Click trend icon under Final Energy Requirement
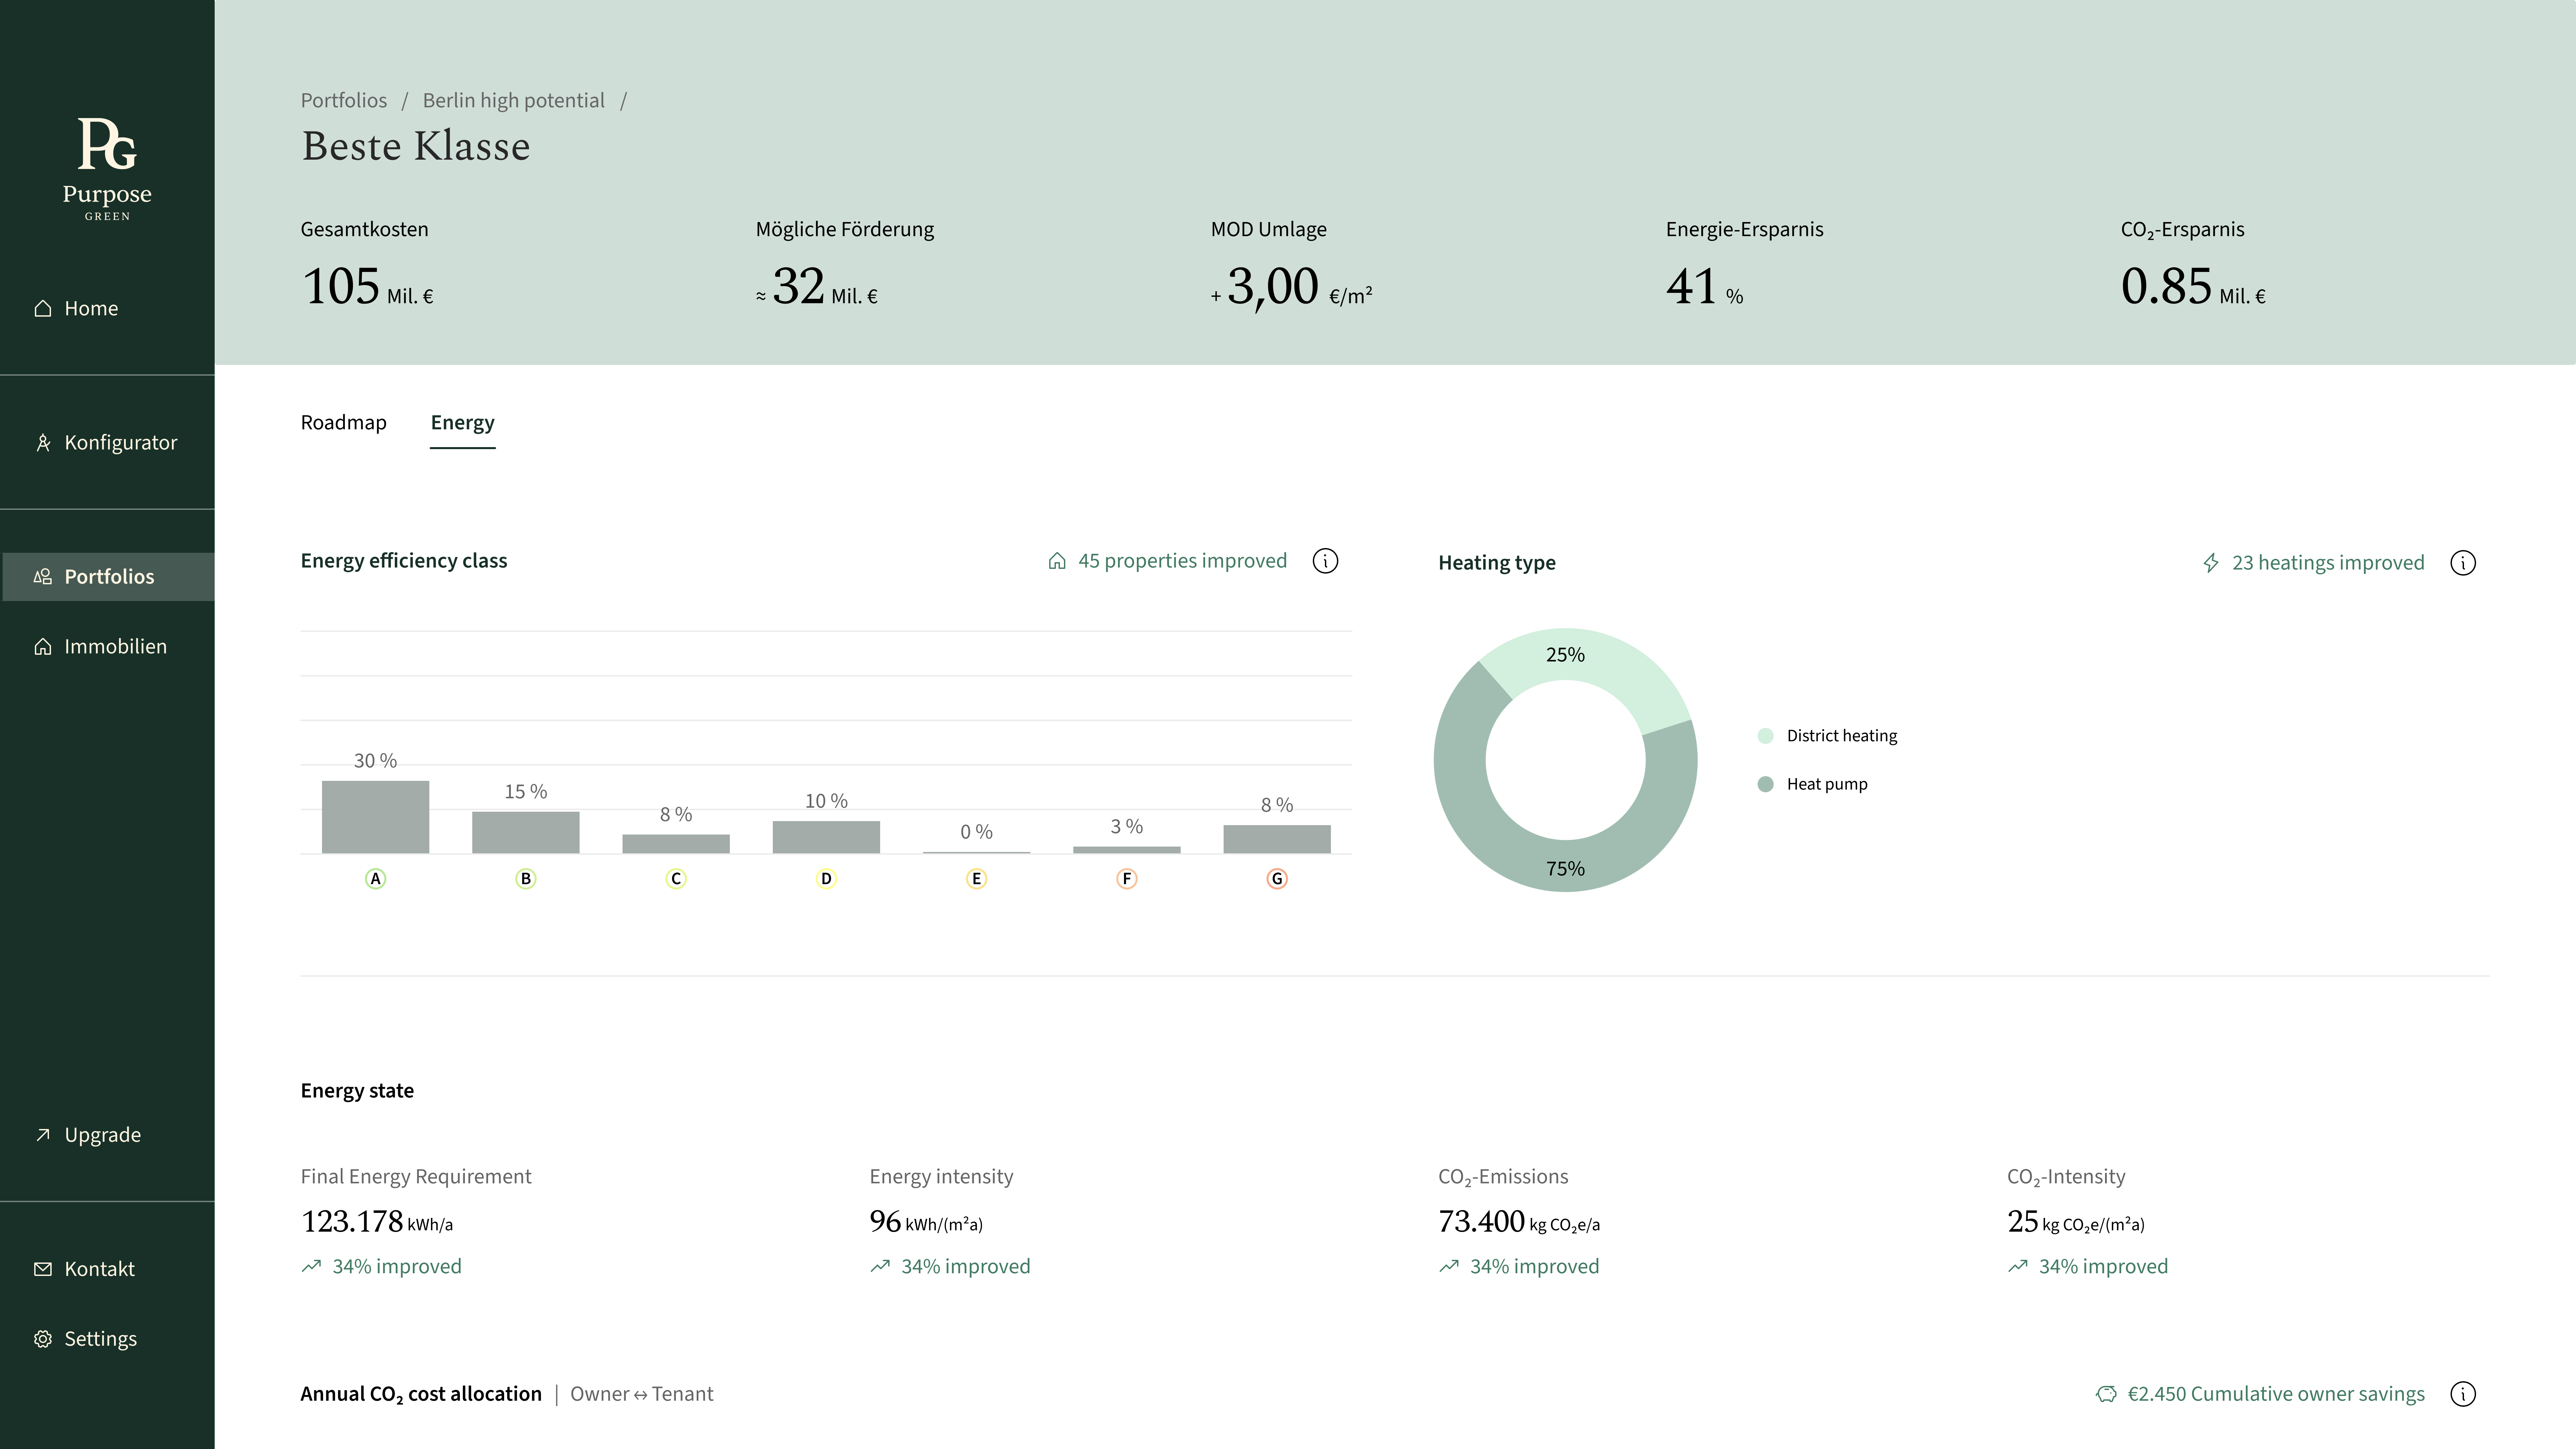Screen dimensions: 2576x1449 (311, 1266)
